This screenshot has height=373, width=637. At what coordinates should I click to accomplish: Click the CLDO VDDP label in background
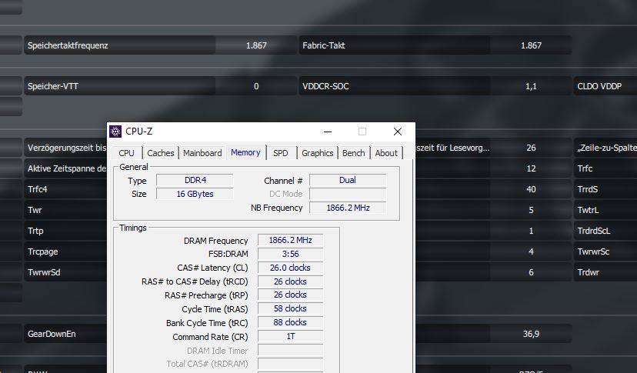(x=599, y=86)
